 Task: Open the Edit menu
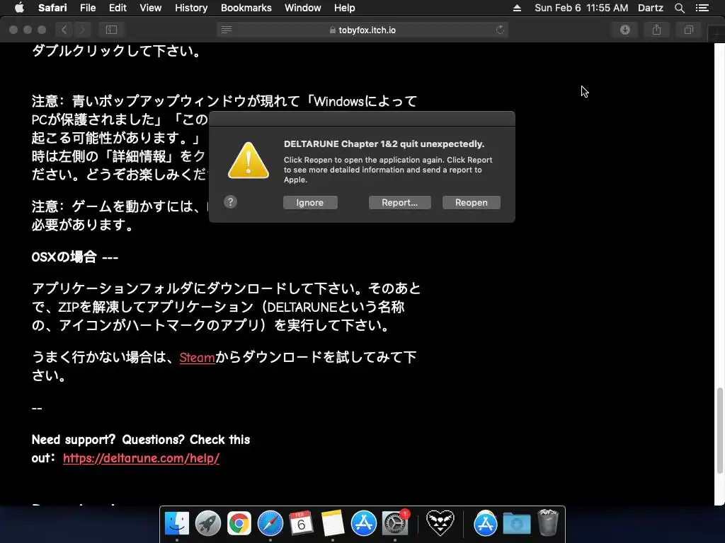point(118,8)
